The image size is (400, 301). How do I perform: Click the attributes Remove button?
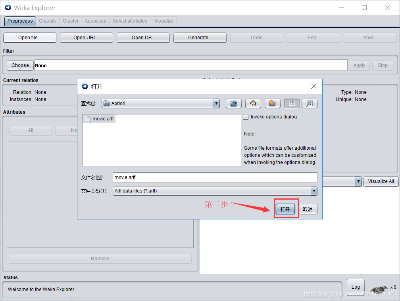tap(100, 259)
